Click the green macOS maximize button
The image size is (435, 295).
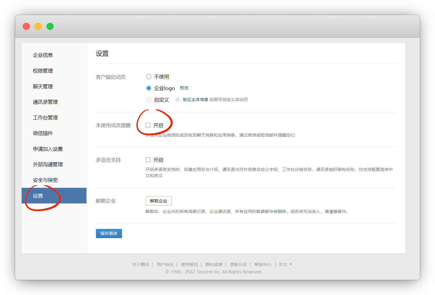(x=50, y=26)
